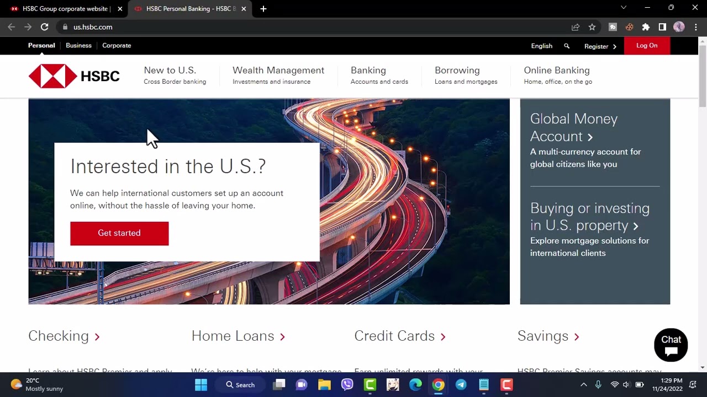Open the cookie extension icon
This screenshot has width=707, height=397.
pyautogui.click(x=629, y=27)
